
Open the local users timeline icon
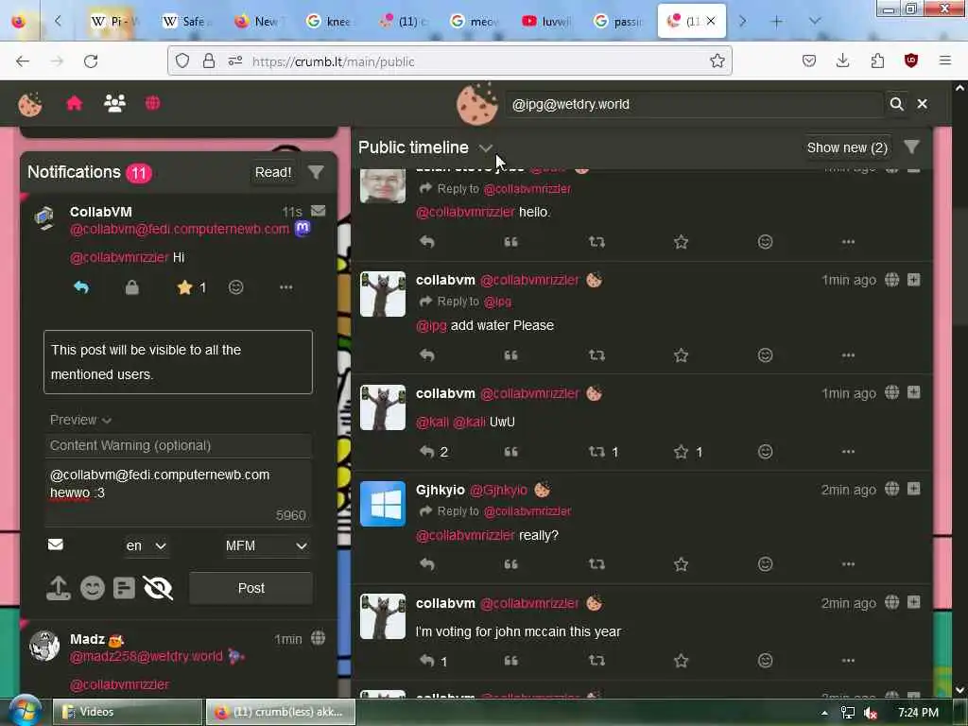114,103
